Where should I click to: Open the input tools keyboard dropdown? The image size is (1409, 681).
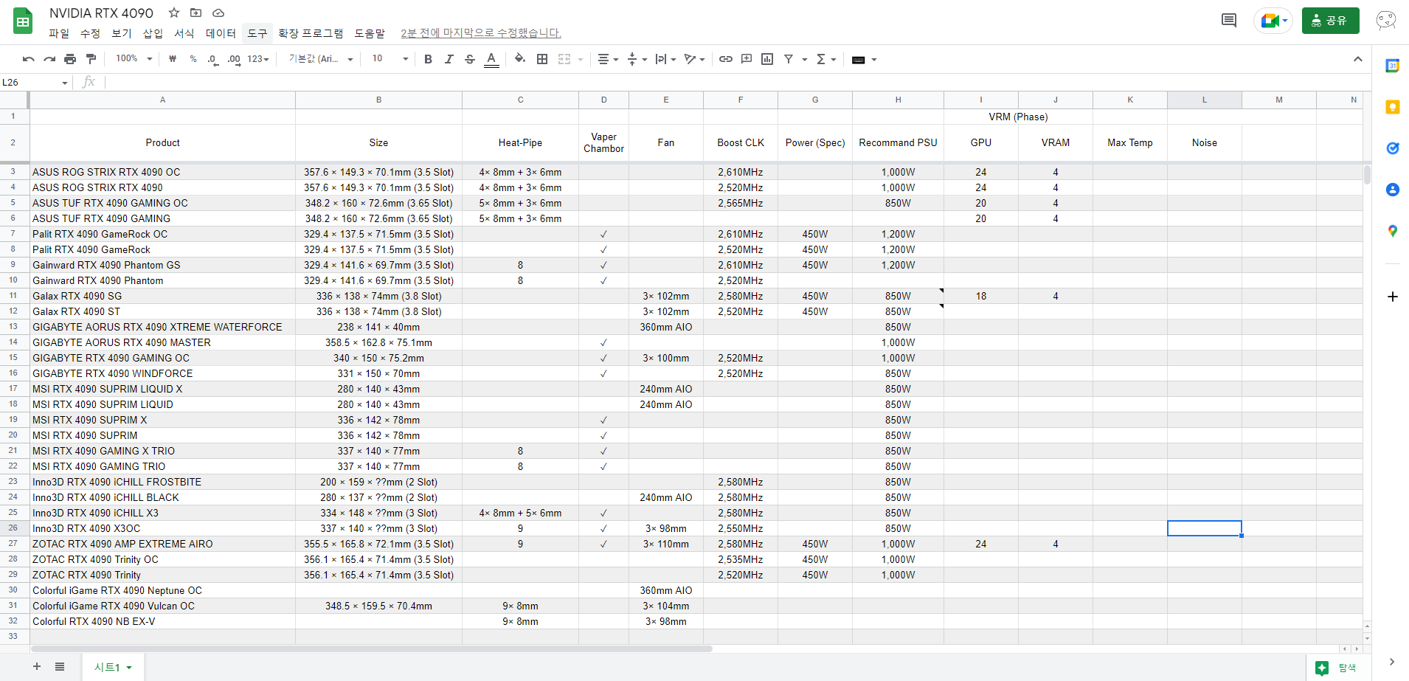pyautogui.click(x=864, y=59)
